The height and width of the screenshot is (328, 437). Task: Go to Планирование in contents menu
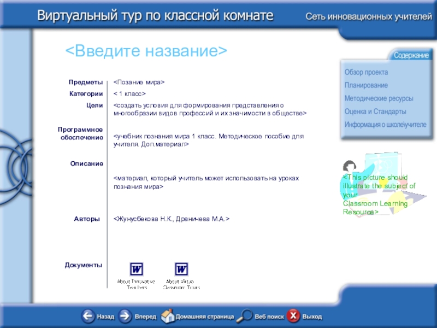[366, 85]
